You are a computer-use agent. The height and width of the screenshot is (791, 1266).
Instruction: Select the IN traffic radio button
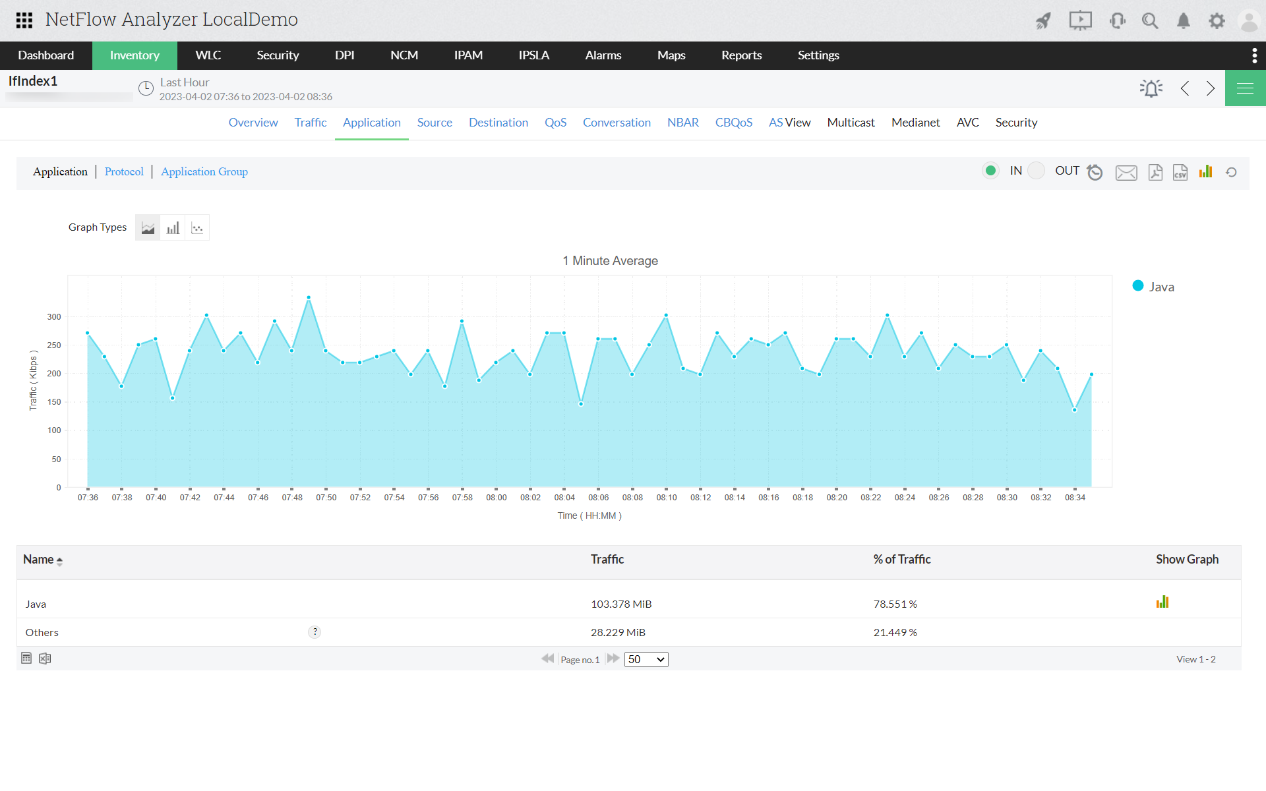tap(990, 171)
